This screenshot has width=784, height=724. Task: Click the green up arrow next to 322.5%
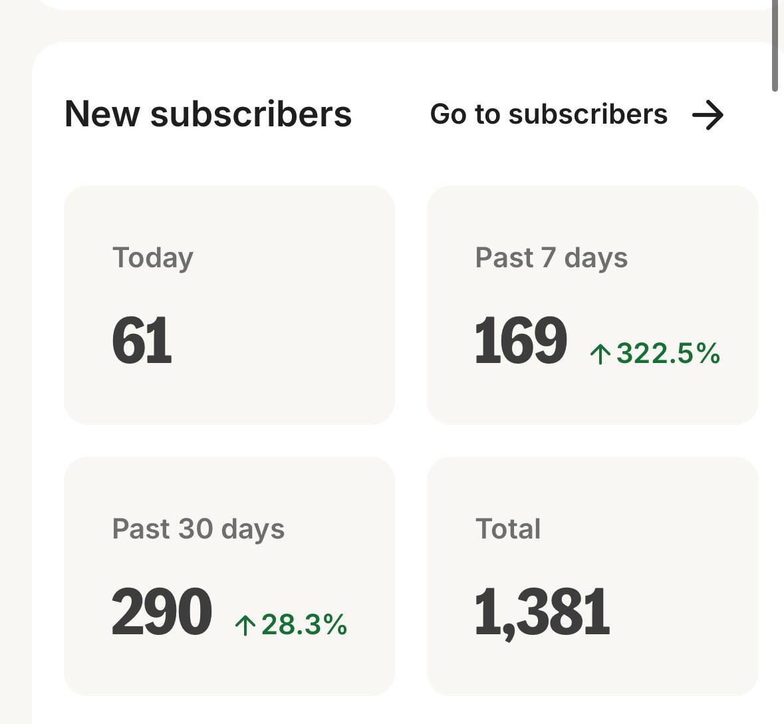tap(600, 354)
